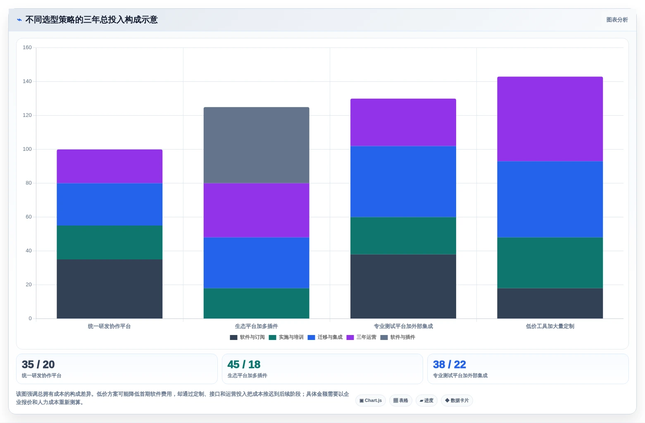Screen dimensions: 645x423
Task: Select the 45 / 18 生态平台加多插件 card
Action: (x=322, y=369)
